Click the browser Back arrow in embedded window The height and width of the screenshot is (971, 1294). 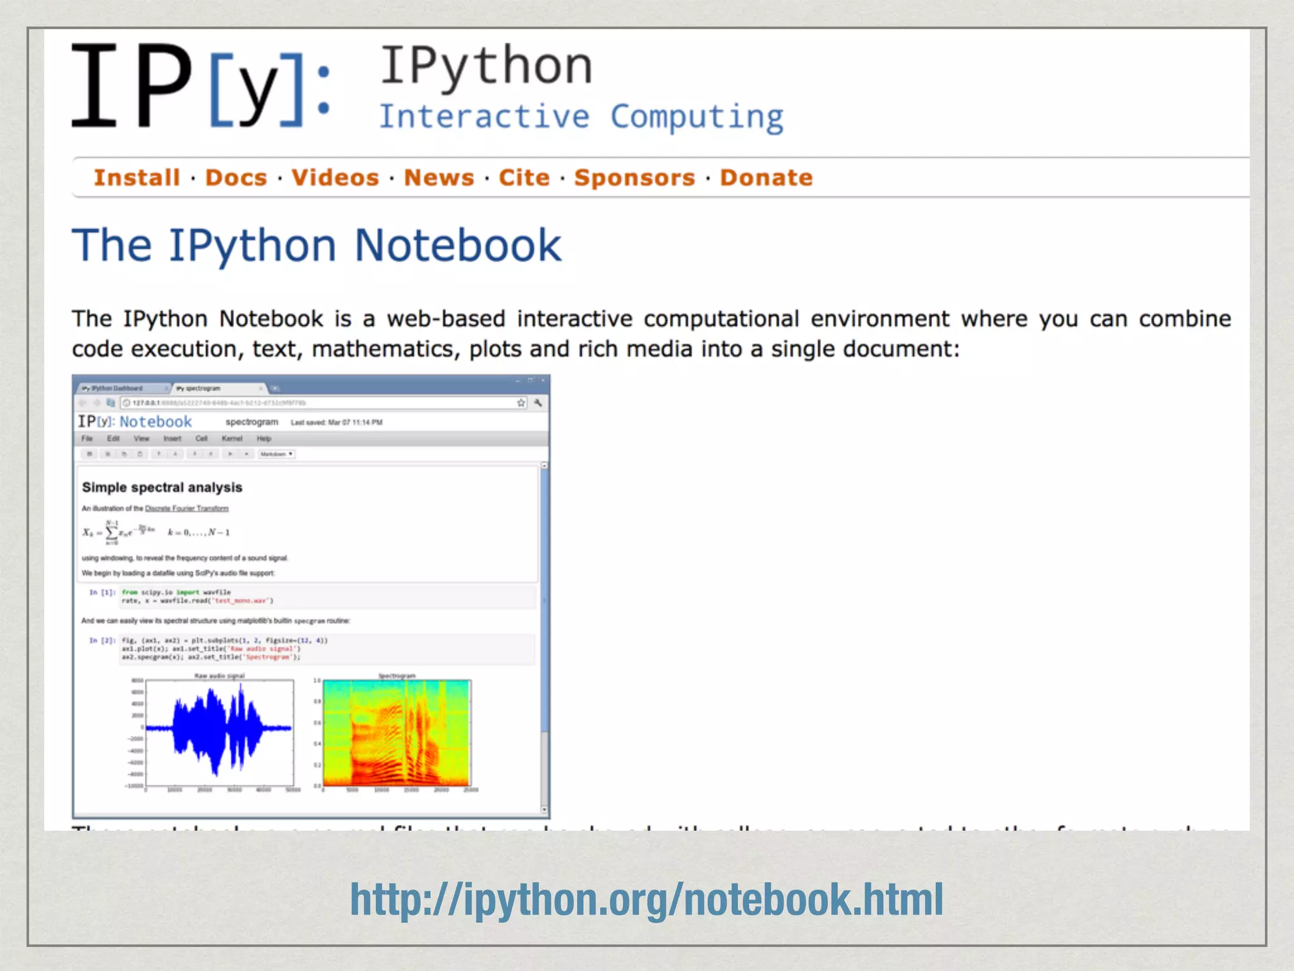coord(83,403)
